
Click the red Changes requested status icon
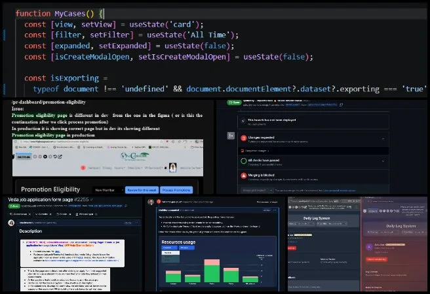tap(244, 139)
